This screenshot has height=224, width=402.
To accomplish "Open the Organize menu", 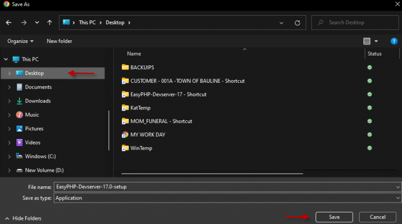I will [x=20, y=41].
